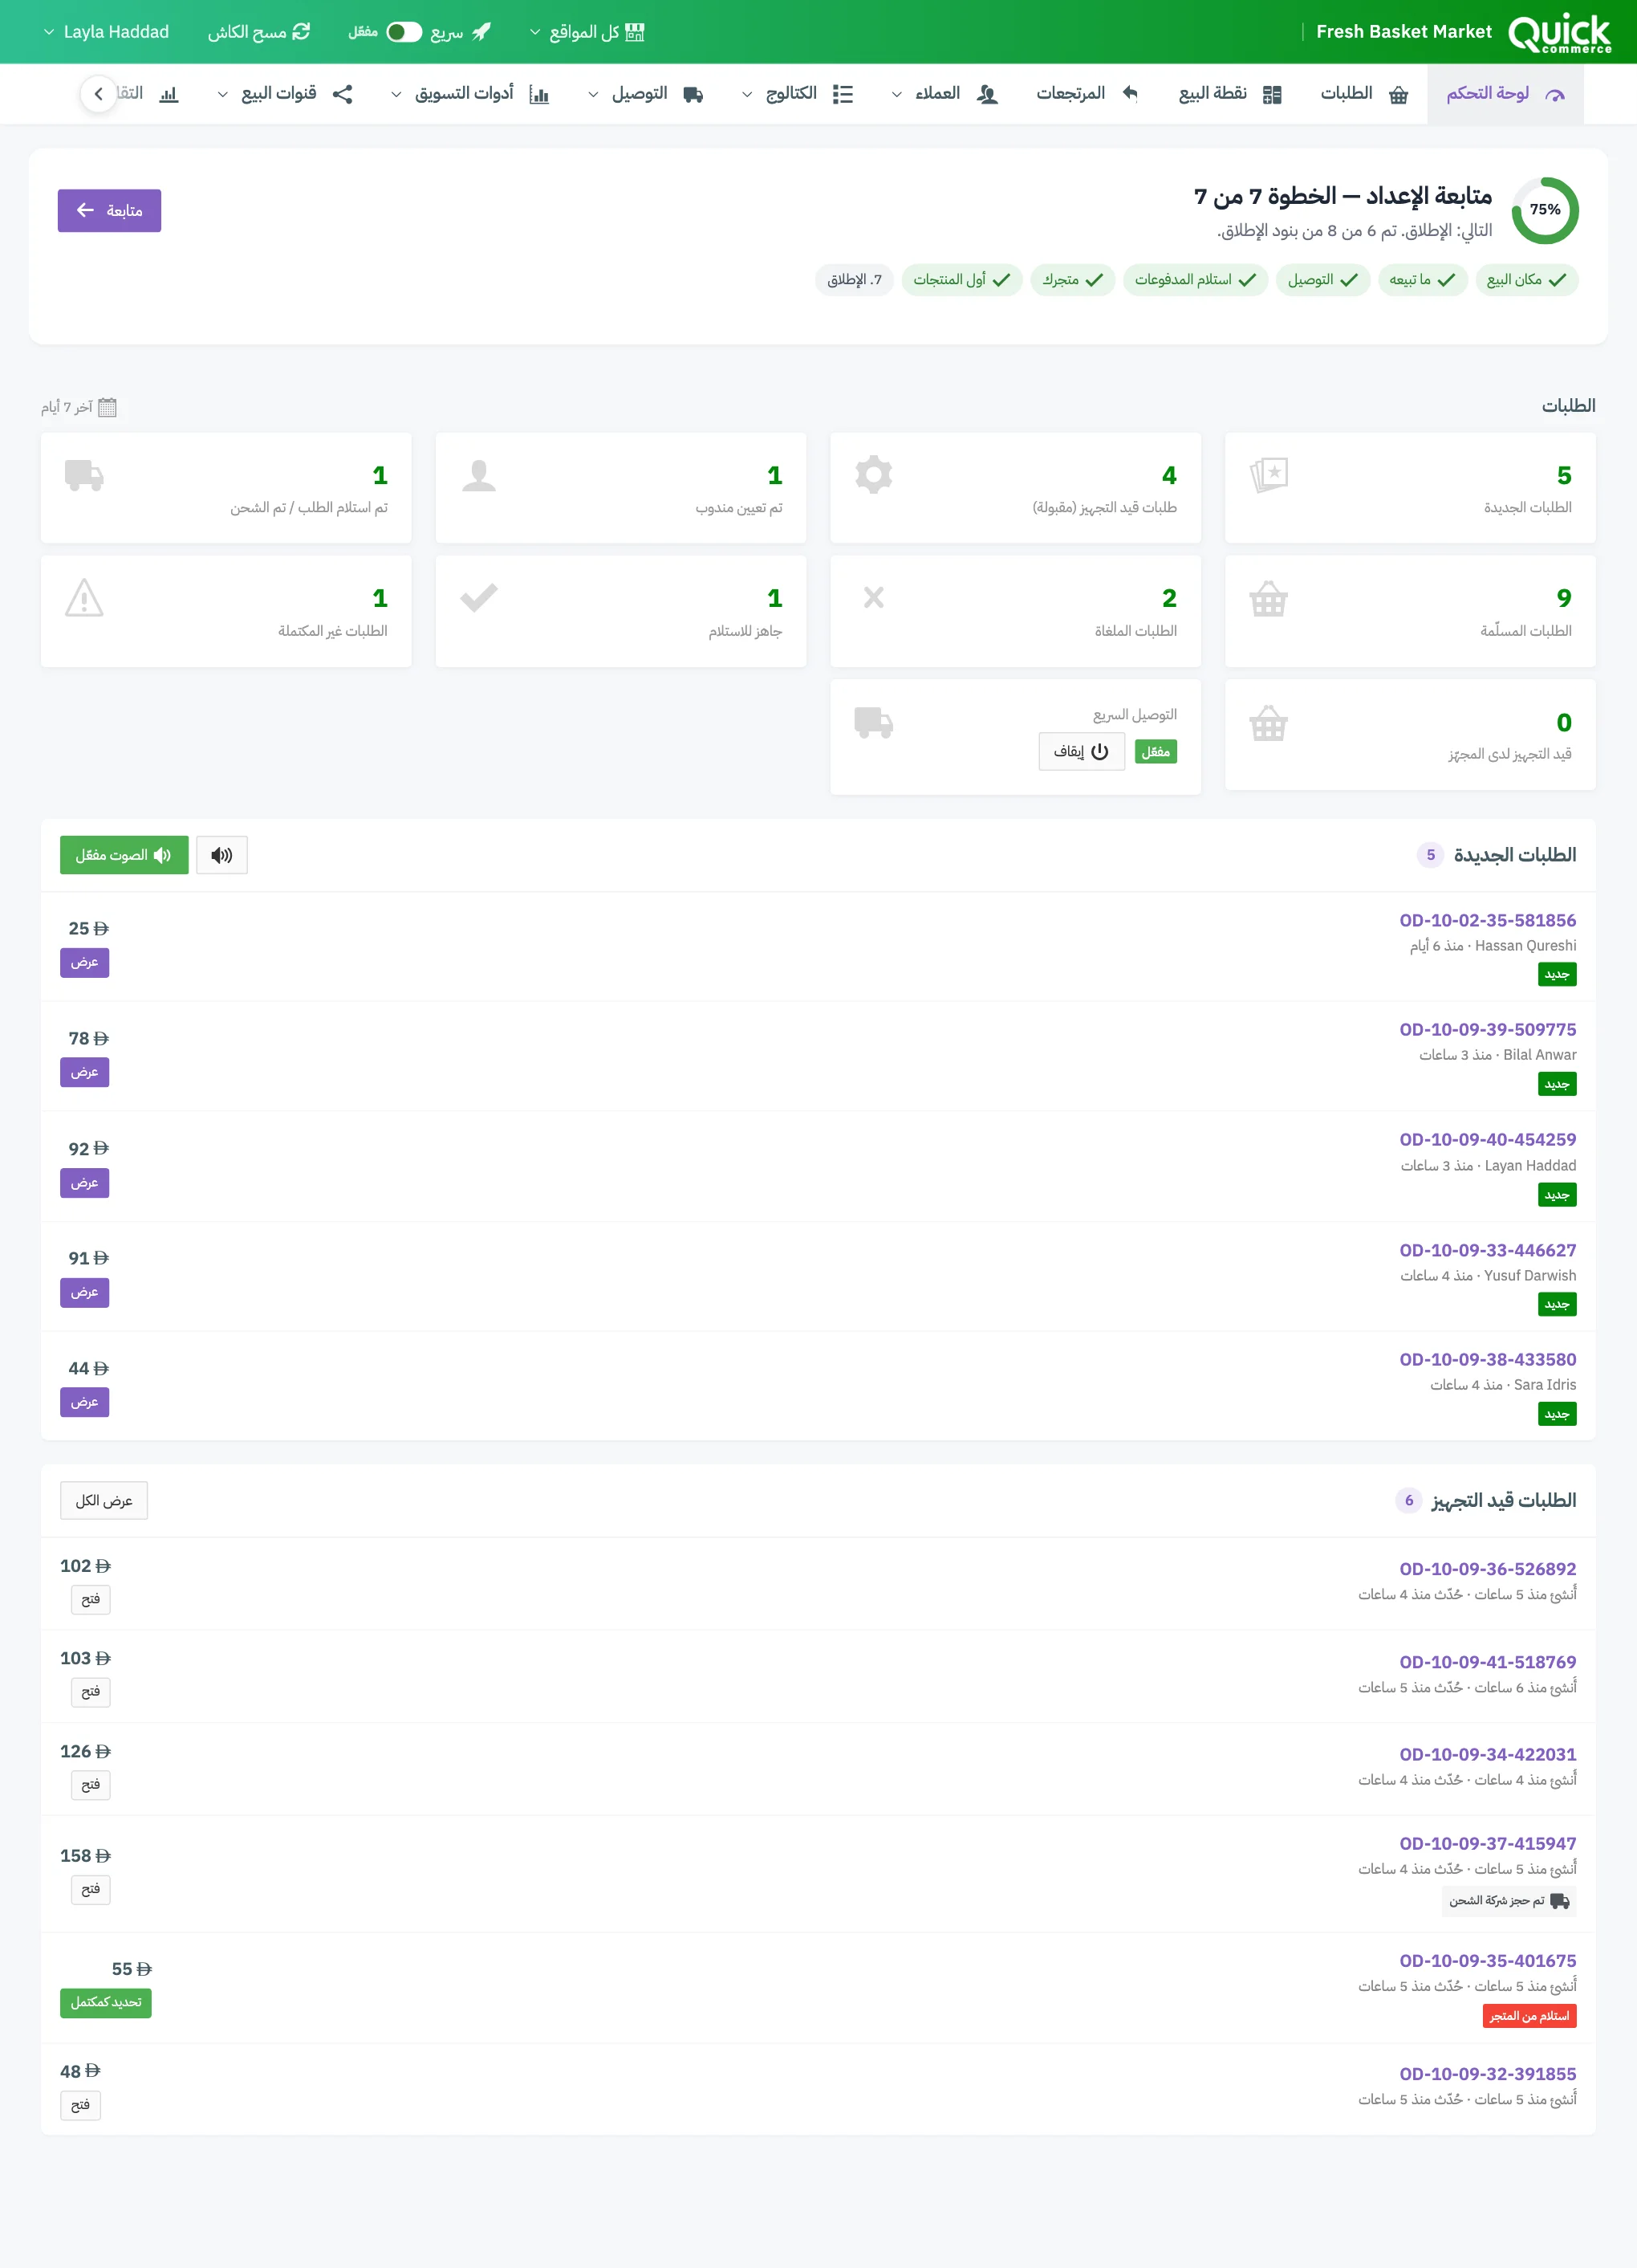This screenshot has width=1637, height=2268.
Task: Toggle the quick mode switch in header
Action: click(x=404, y=32)
